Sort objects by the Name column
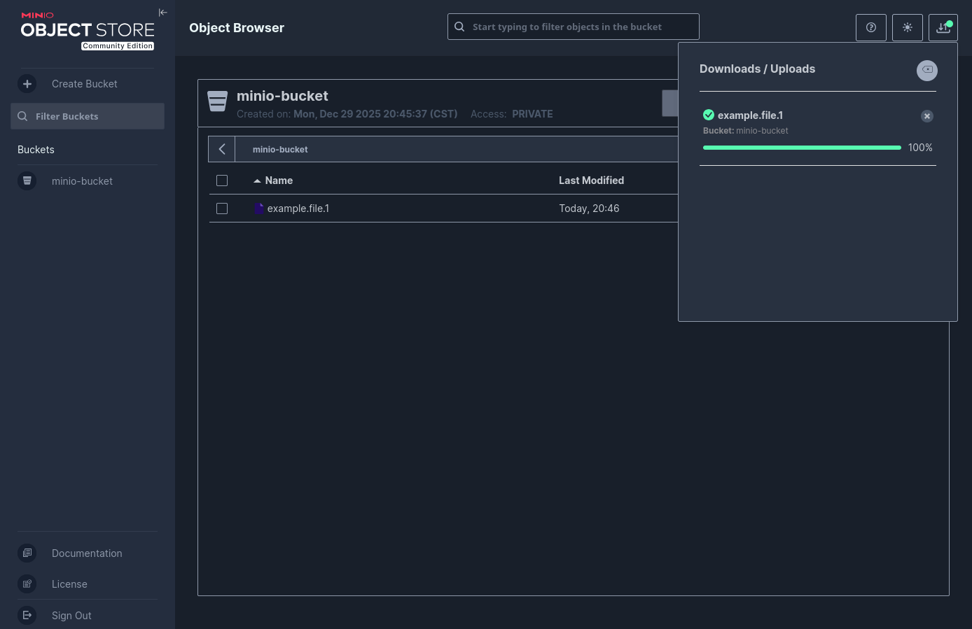972x629 pixels. (x=278, y=181)
